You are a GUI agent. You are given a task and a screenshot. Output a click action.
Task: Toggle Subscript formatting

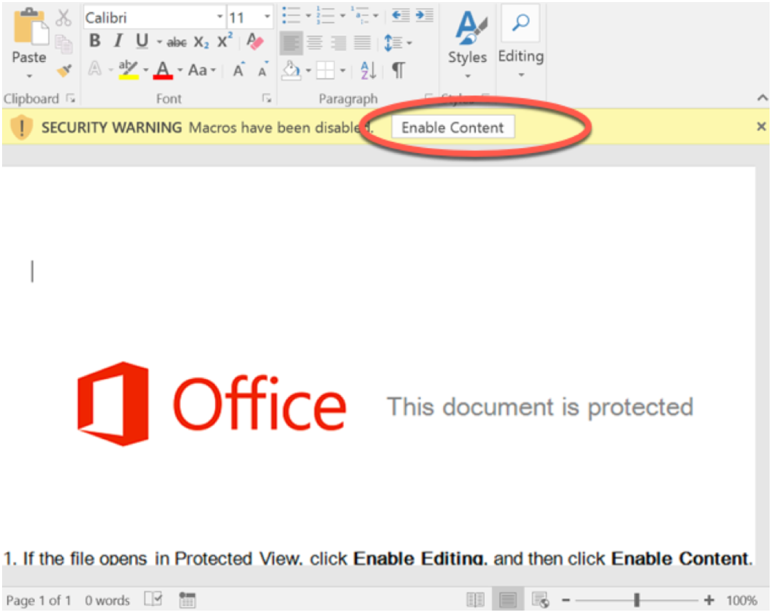201,42
